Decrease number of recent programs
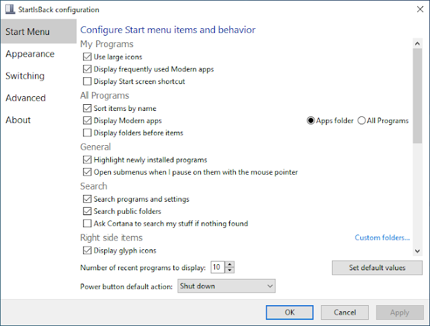The width and height of the screenshot is (430, 326). click(x=230, y=270)
